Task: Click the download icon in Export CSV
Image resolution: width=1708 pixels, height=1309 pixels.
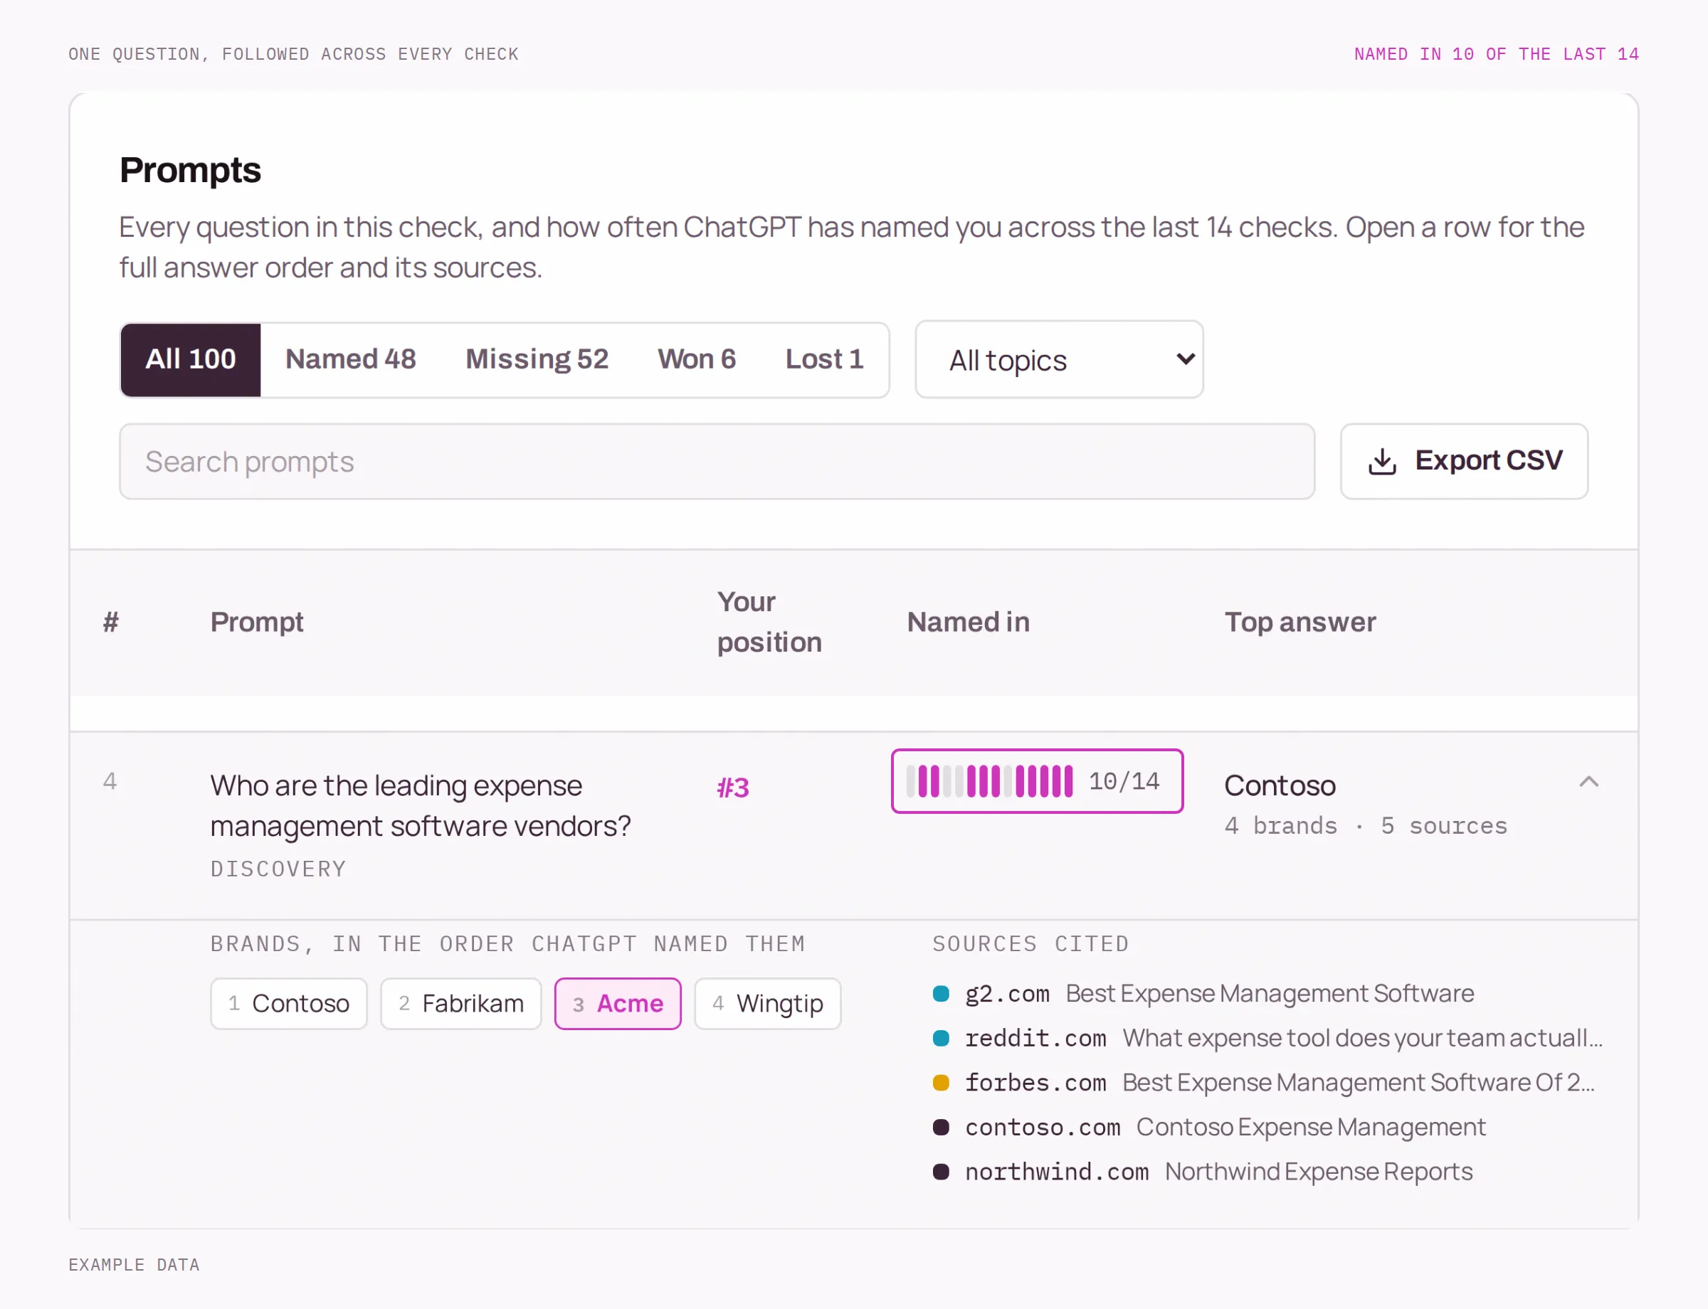Action: 1381,461
